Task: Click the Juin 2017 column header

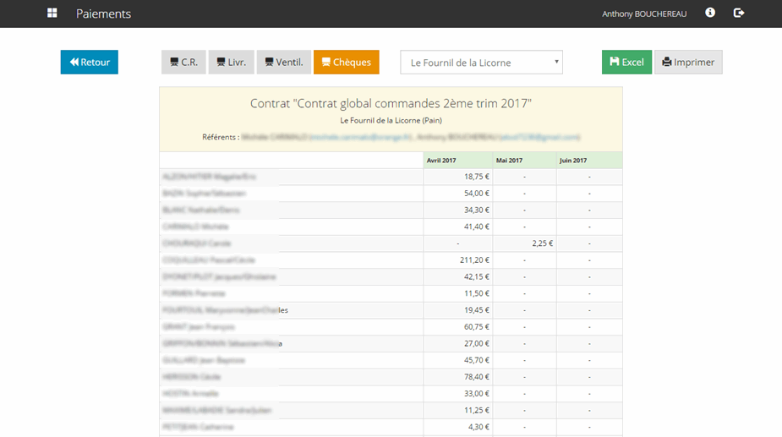Action: (x=573, y=161)
